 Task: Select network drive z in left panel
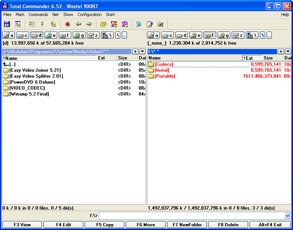[x=93, y=35]
